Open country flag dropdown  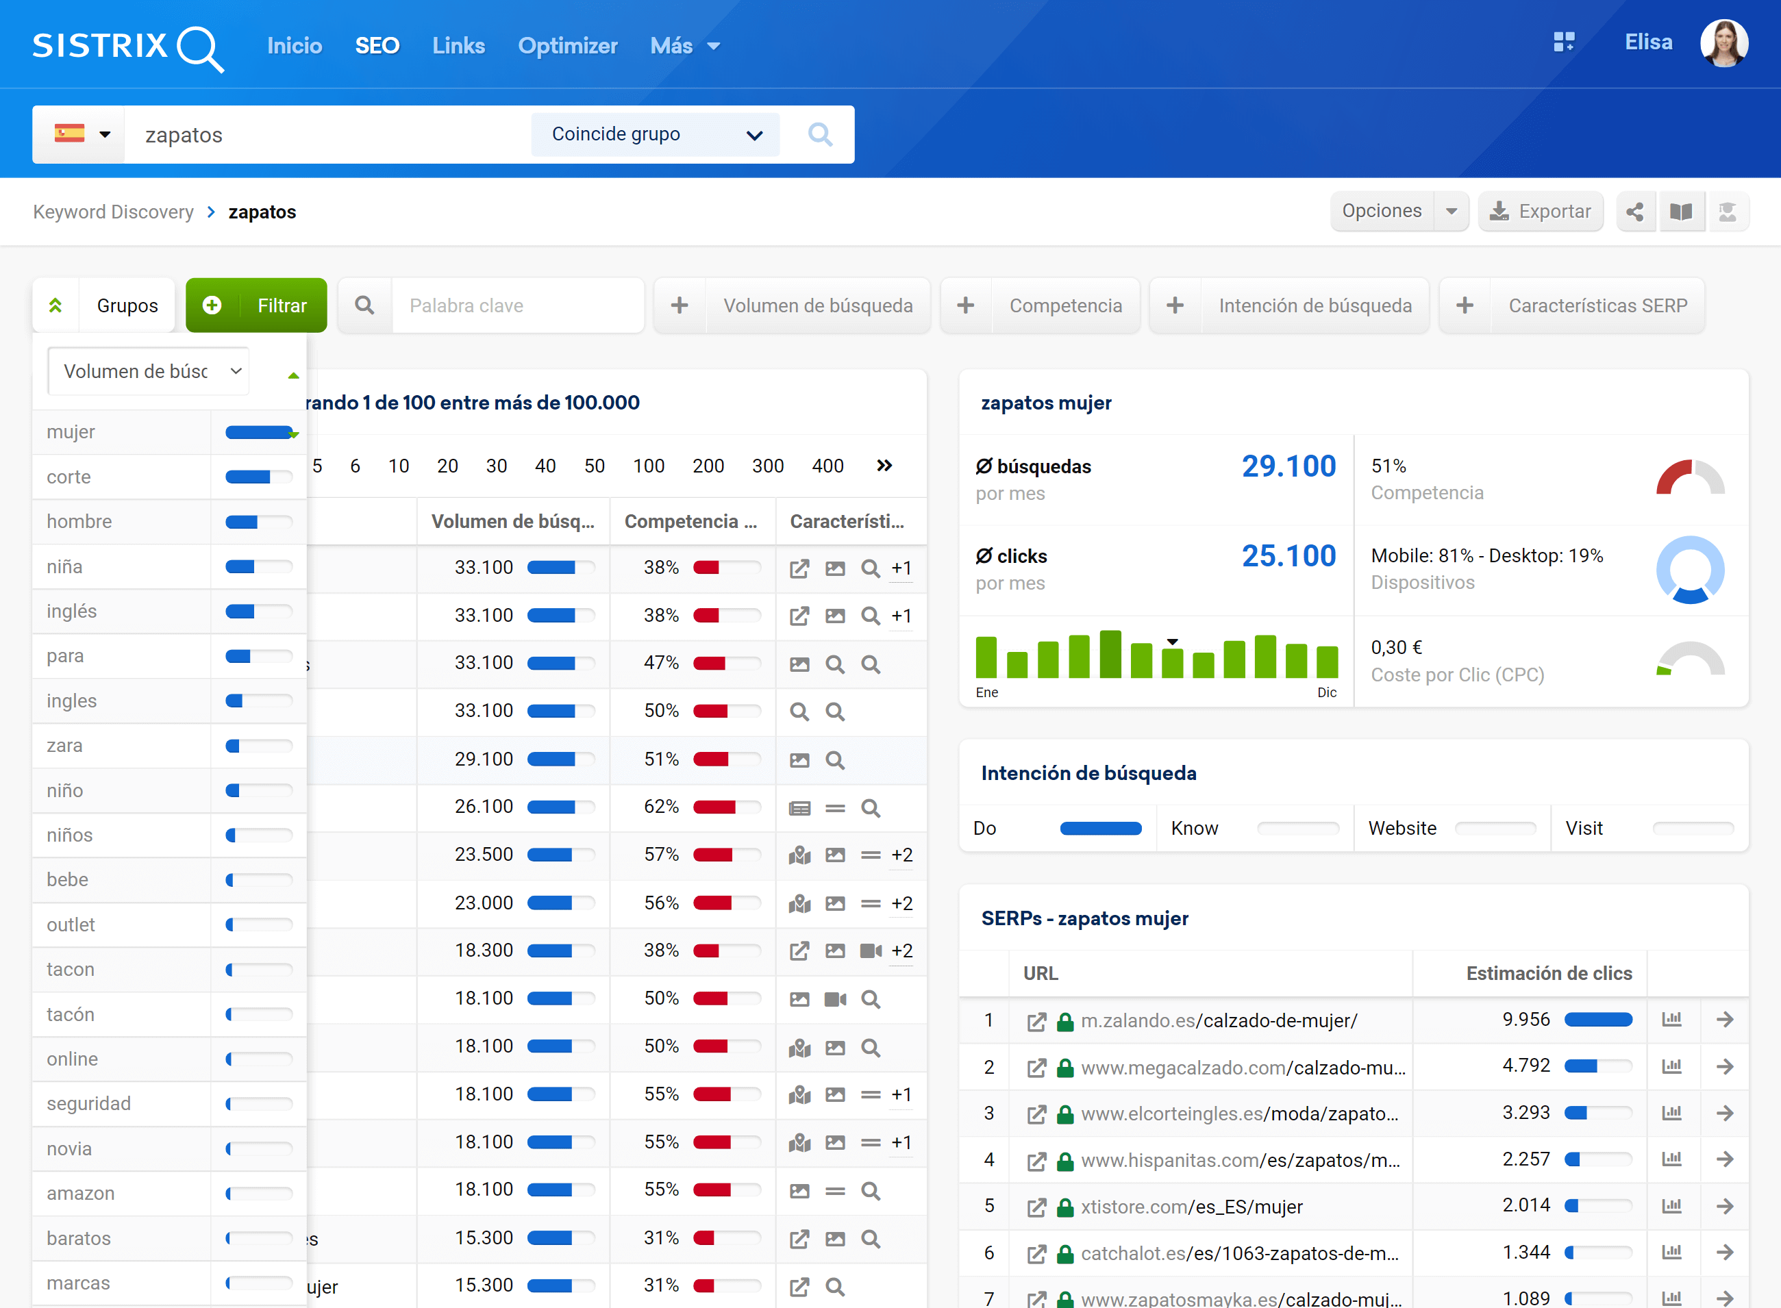pos(81,135)
